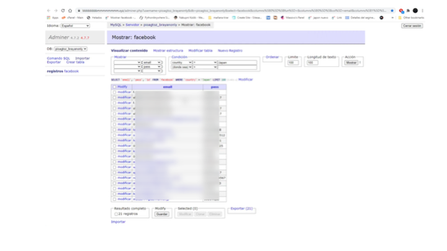
Task: Click the MySQL breadcrumb link
Action: click(115, 25)
